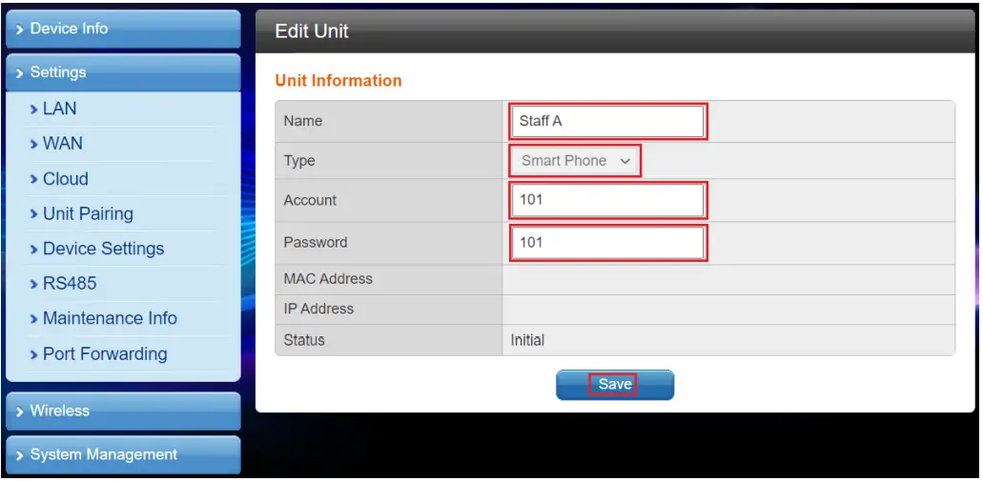Navigate to Device Settings
Image resolution: width=983 pixels, height=481 pixels.
[x=103, y=249]
